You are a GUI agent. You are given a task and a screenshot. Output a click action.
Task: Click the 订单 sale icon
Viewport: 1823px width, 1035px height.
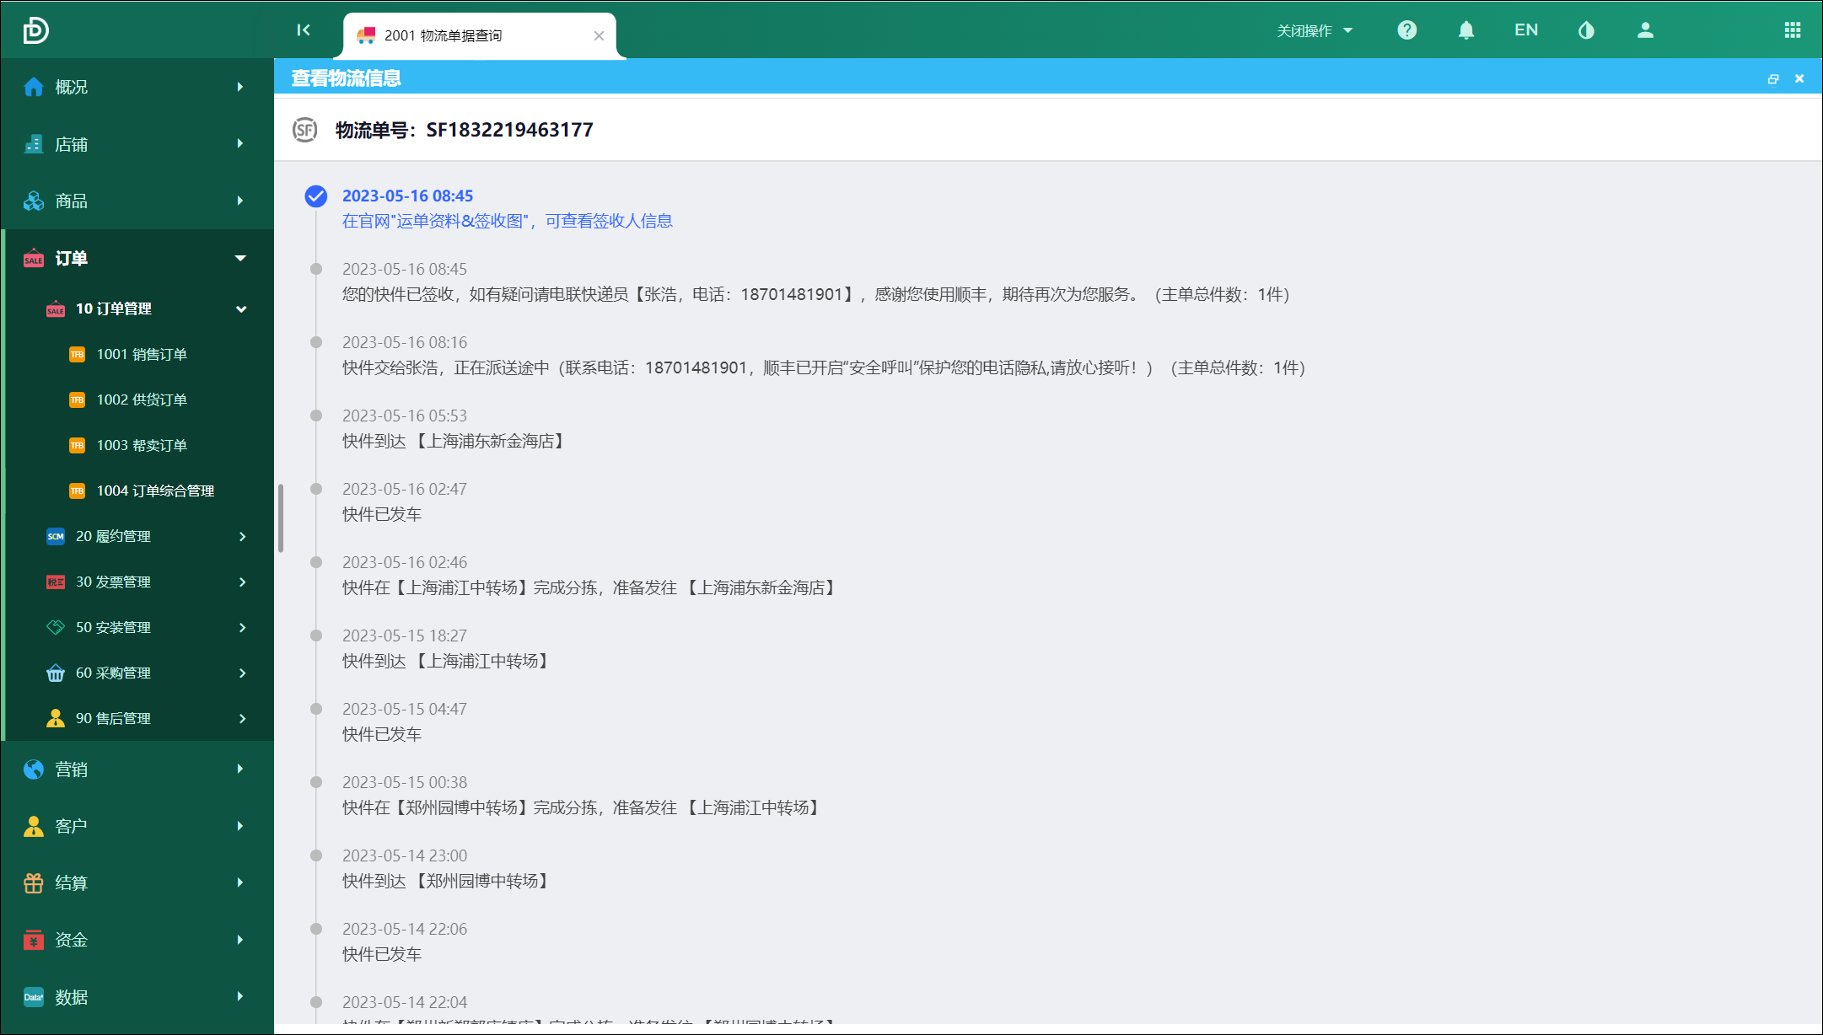pyautogui.click(x=34, y=258)
